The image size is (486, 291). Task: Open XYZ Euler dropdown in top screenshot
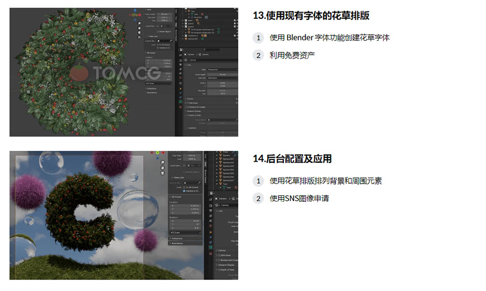pyautogui.click(x=159, y=83)
